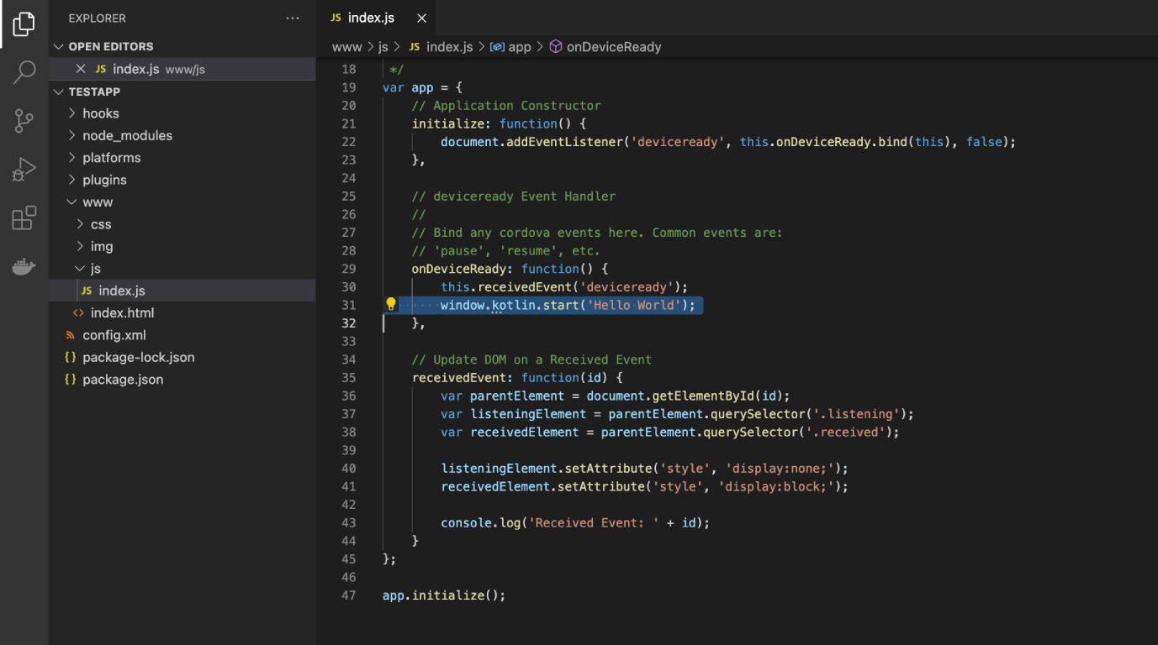Click the EXPLORER panel title

click(x=97, y=18)
